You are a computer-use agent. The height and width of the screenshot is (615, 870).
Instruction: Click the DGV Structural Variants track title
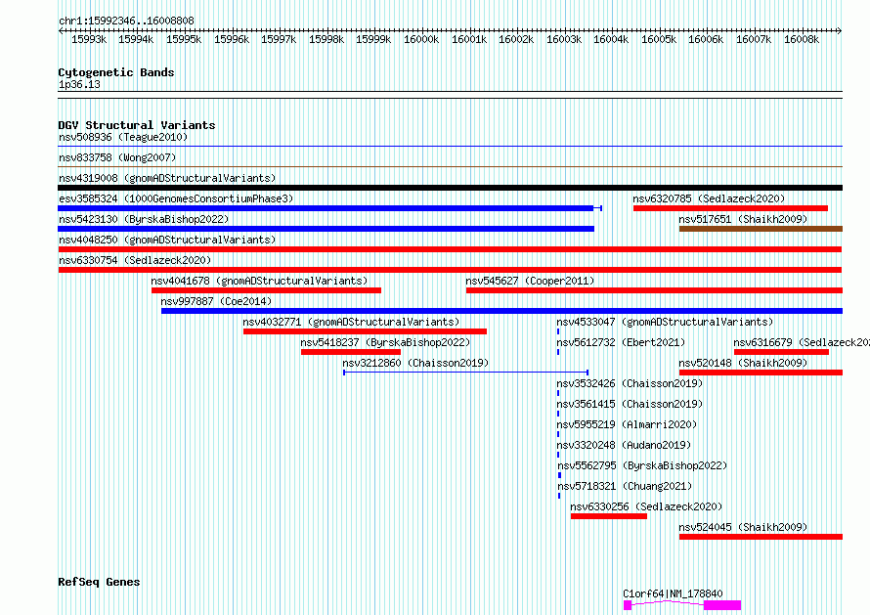tap(137, 125)
